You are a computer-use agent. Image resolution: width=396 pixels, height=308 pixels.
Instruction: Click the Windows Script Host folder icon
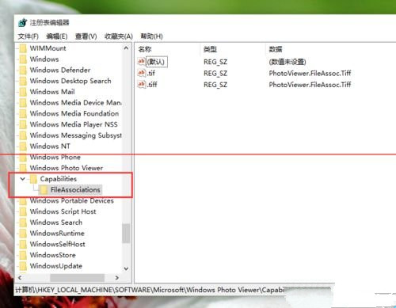point(23,211)
